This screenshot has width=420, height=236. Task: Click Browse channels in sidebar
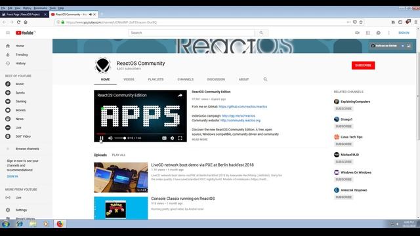tap(26, 149)
